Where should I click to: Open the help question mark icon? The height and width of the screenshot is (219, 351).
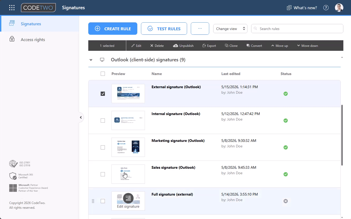(326, 8)
